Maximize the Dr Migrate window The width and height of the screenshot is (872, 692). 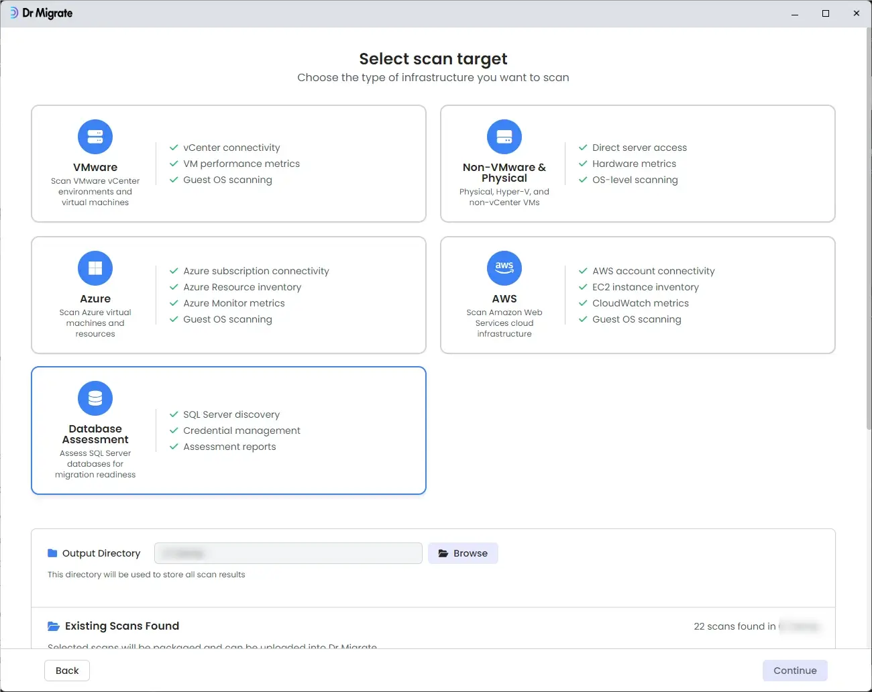coord(826,13)
